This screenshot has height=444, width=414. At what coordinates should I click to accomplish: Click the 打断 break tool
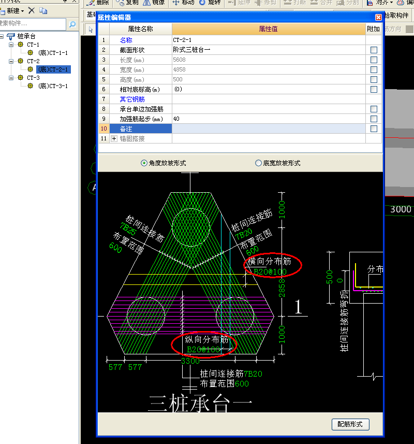point(295,3)
